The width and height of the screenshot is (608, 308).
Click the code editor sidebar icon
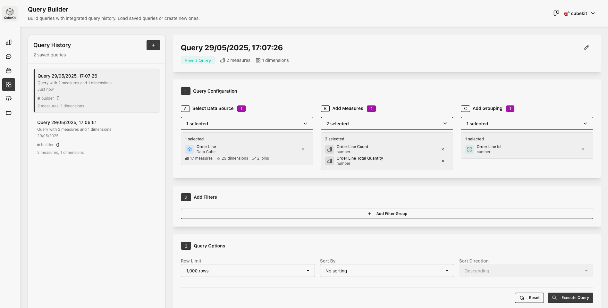click(x=9, y=99)
